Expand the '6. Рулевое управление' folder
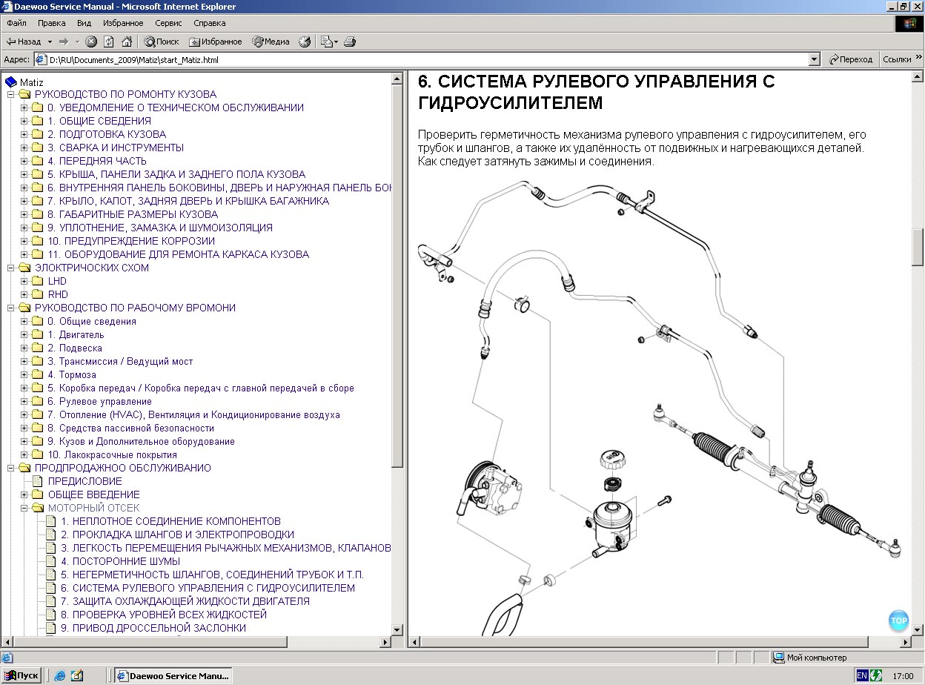Image resolution: width=925 pixels, height=685 pixels. [24, 402]
